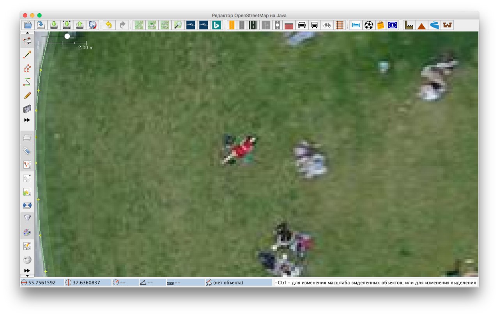Toggle the Conflict panel icon

pyautogui.click(x=27, y=205)
